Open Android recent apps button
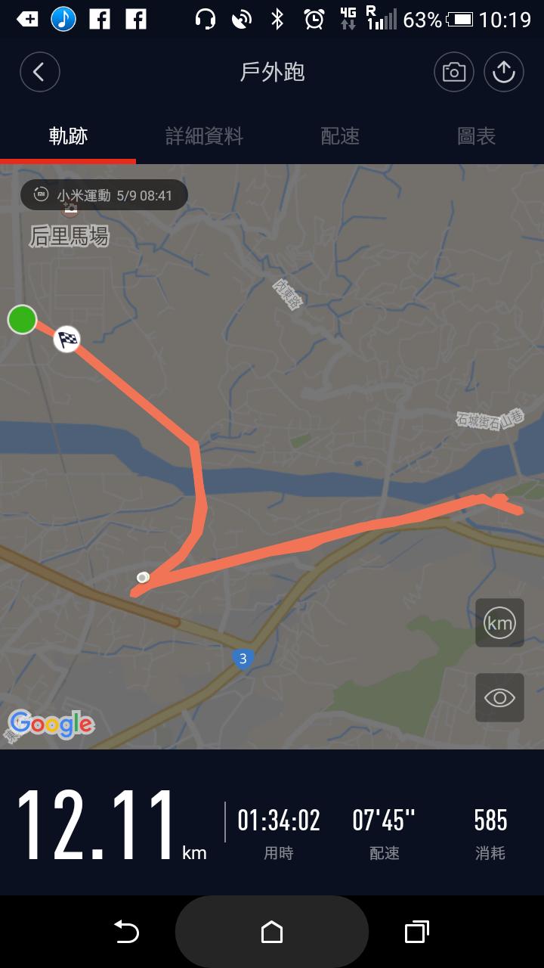This screenshot has width=544, height=968. (x=416, y=932)
